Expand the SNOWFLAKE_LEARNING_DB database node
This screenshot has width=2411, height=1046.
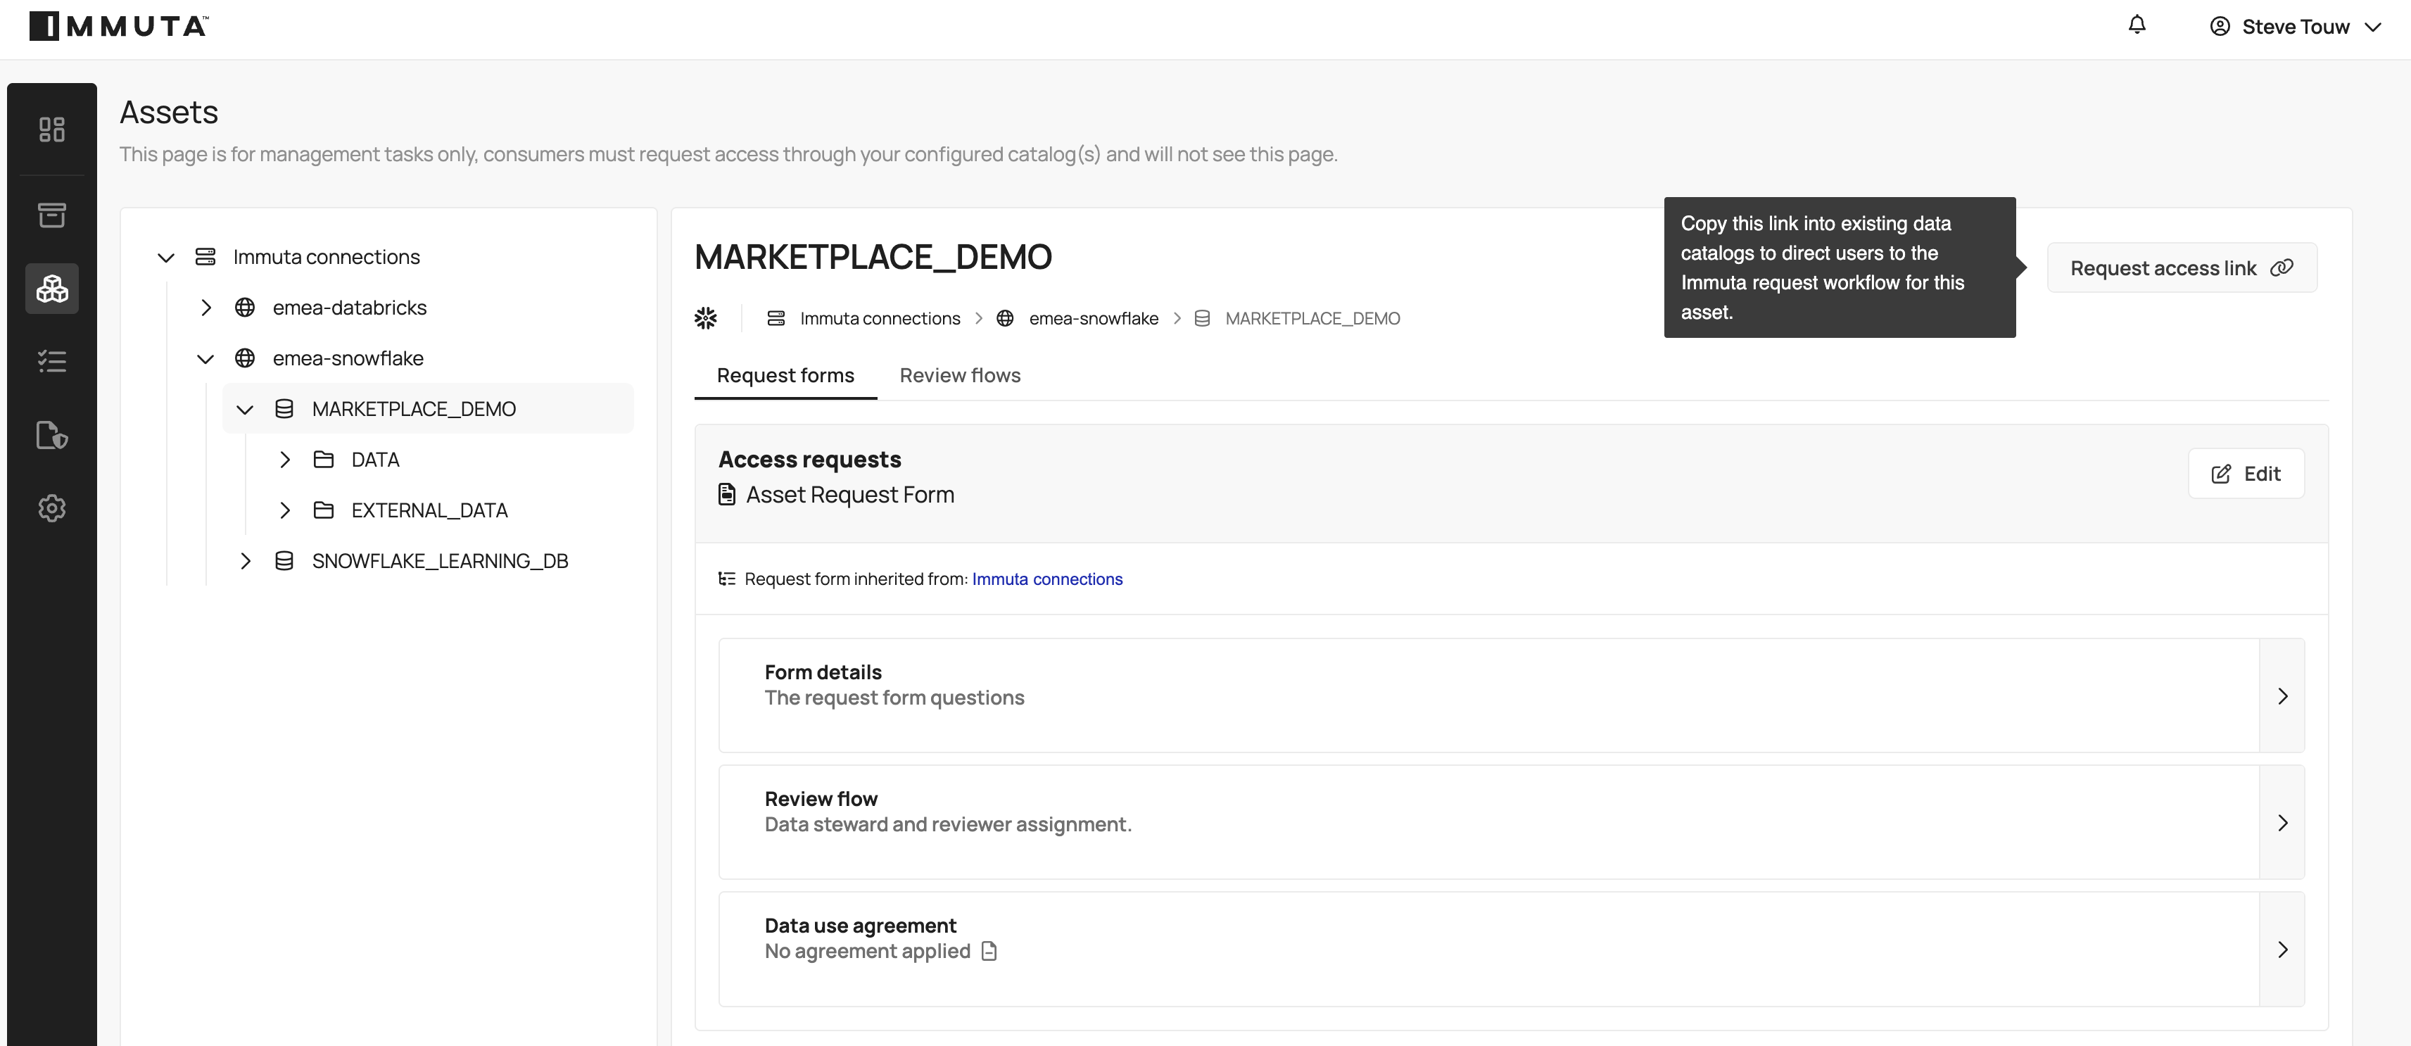[245, 561]
